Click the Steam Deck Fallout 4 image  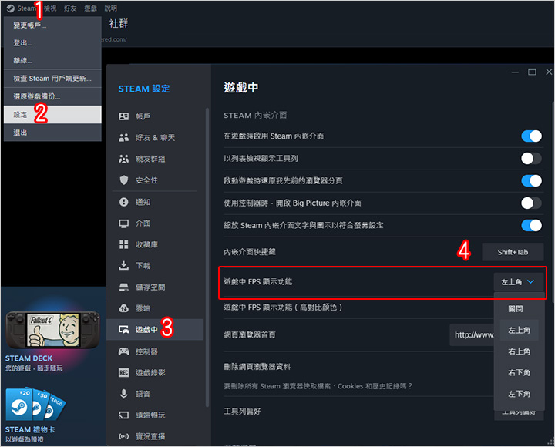[52, 330]
